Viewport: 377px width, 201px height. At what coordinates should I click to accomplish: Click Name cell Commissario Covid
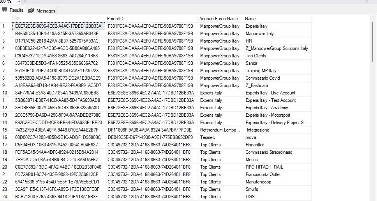[x=277, y=78]
